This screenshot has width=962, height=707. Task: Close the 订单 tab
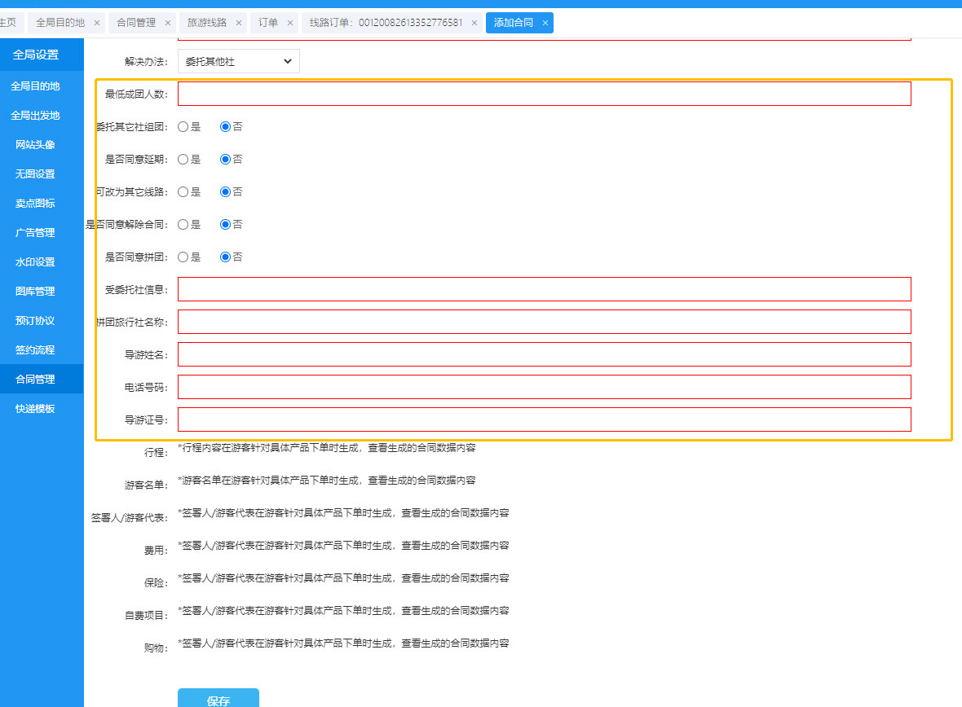[x=290, y=23]
